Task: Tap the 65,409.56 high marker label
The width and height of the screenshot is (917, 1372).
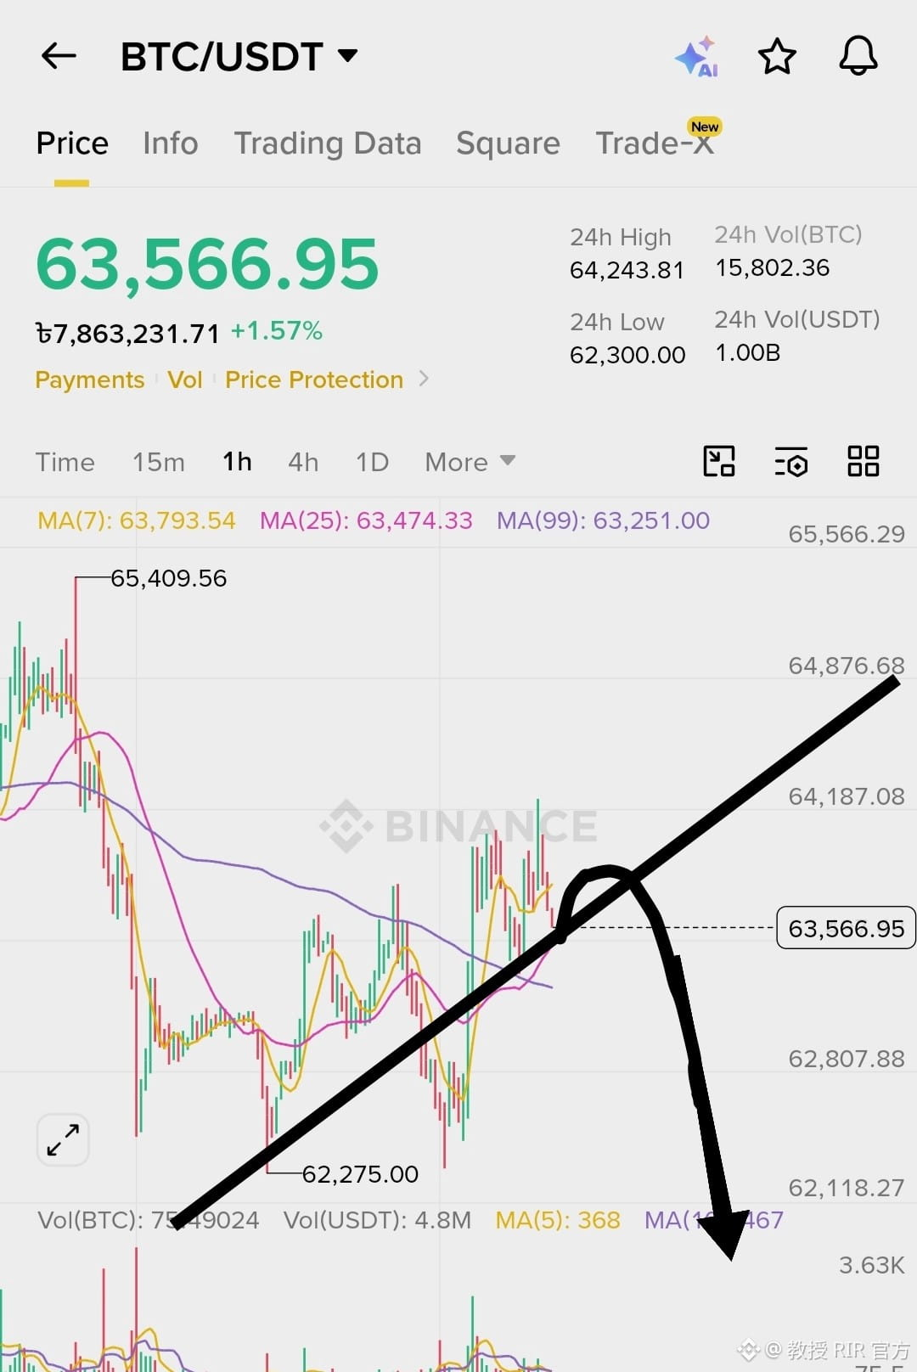Action: coord(168,578)
